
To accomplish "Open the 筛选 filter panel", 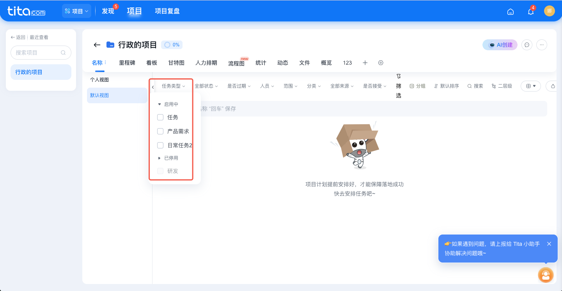I will pyautogui.click(x=398, y=86).
